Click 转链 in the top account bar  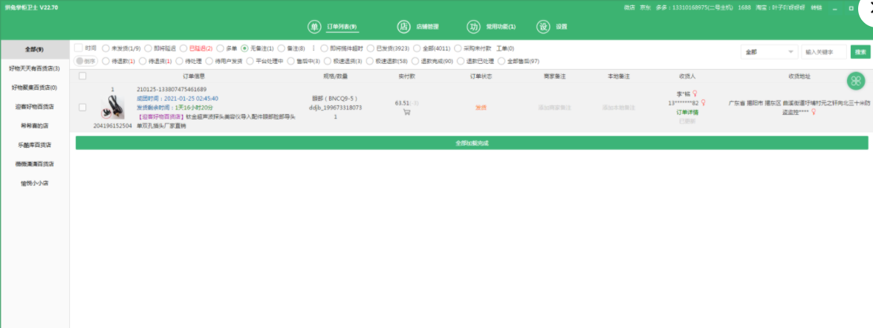817,7
